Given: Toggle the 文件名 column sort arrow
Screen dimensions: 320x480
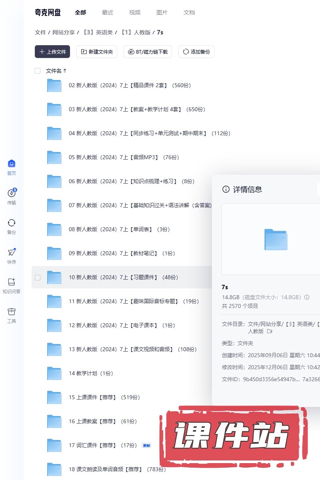Looking at the screenshot, I should (65, 71).
